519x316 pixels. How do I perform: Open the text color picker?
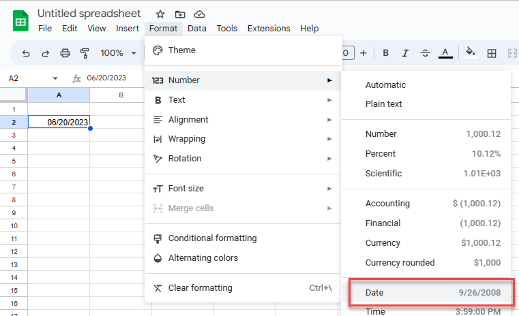point(445,53)
